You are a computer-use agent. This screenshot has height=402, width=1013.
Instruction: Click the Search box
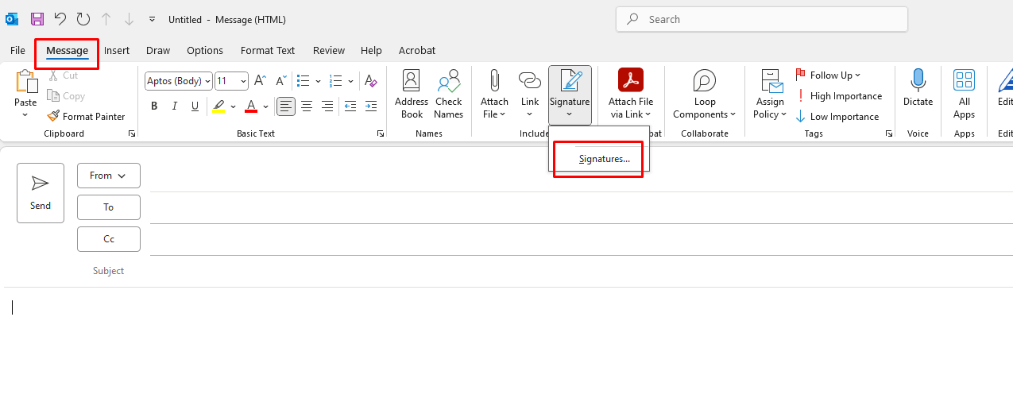click(x=762, y=19)
